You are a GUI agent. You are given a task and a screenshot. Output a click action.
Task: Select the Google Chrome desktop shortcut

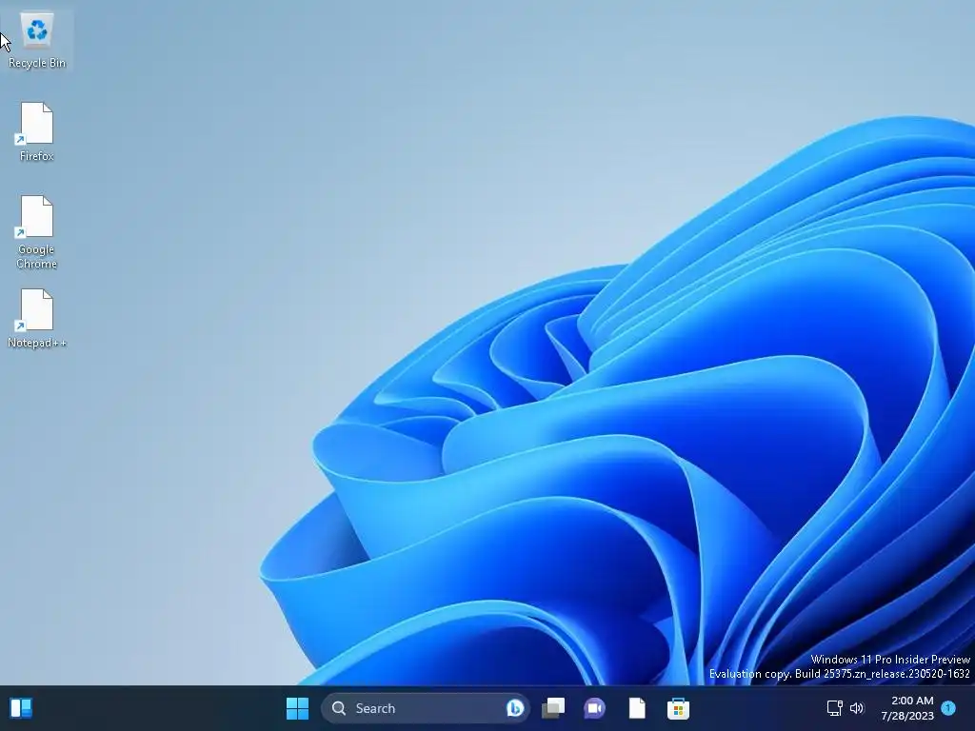tap(37, 232)
